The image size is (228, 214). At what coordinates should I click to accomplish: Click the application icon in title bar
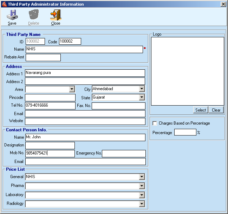pyautogui.click(x=4, y=4)
